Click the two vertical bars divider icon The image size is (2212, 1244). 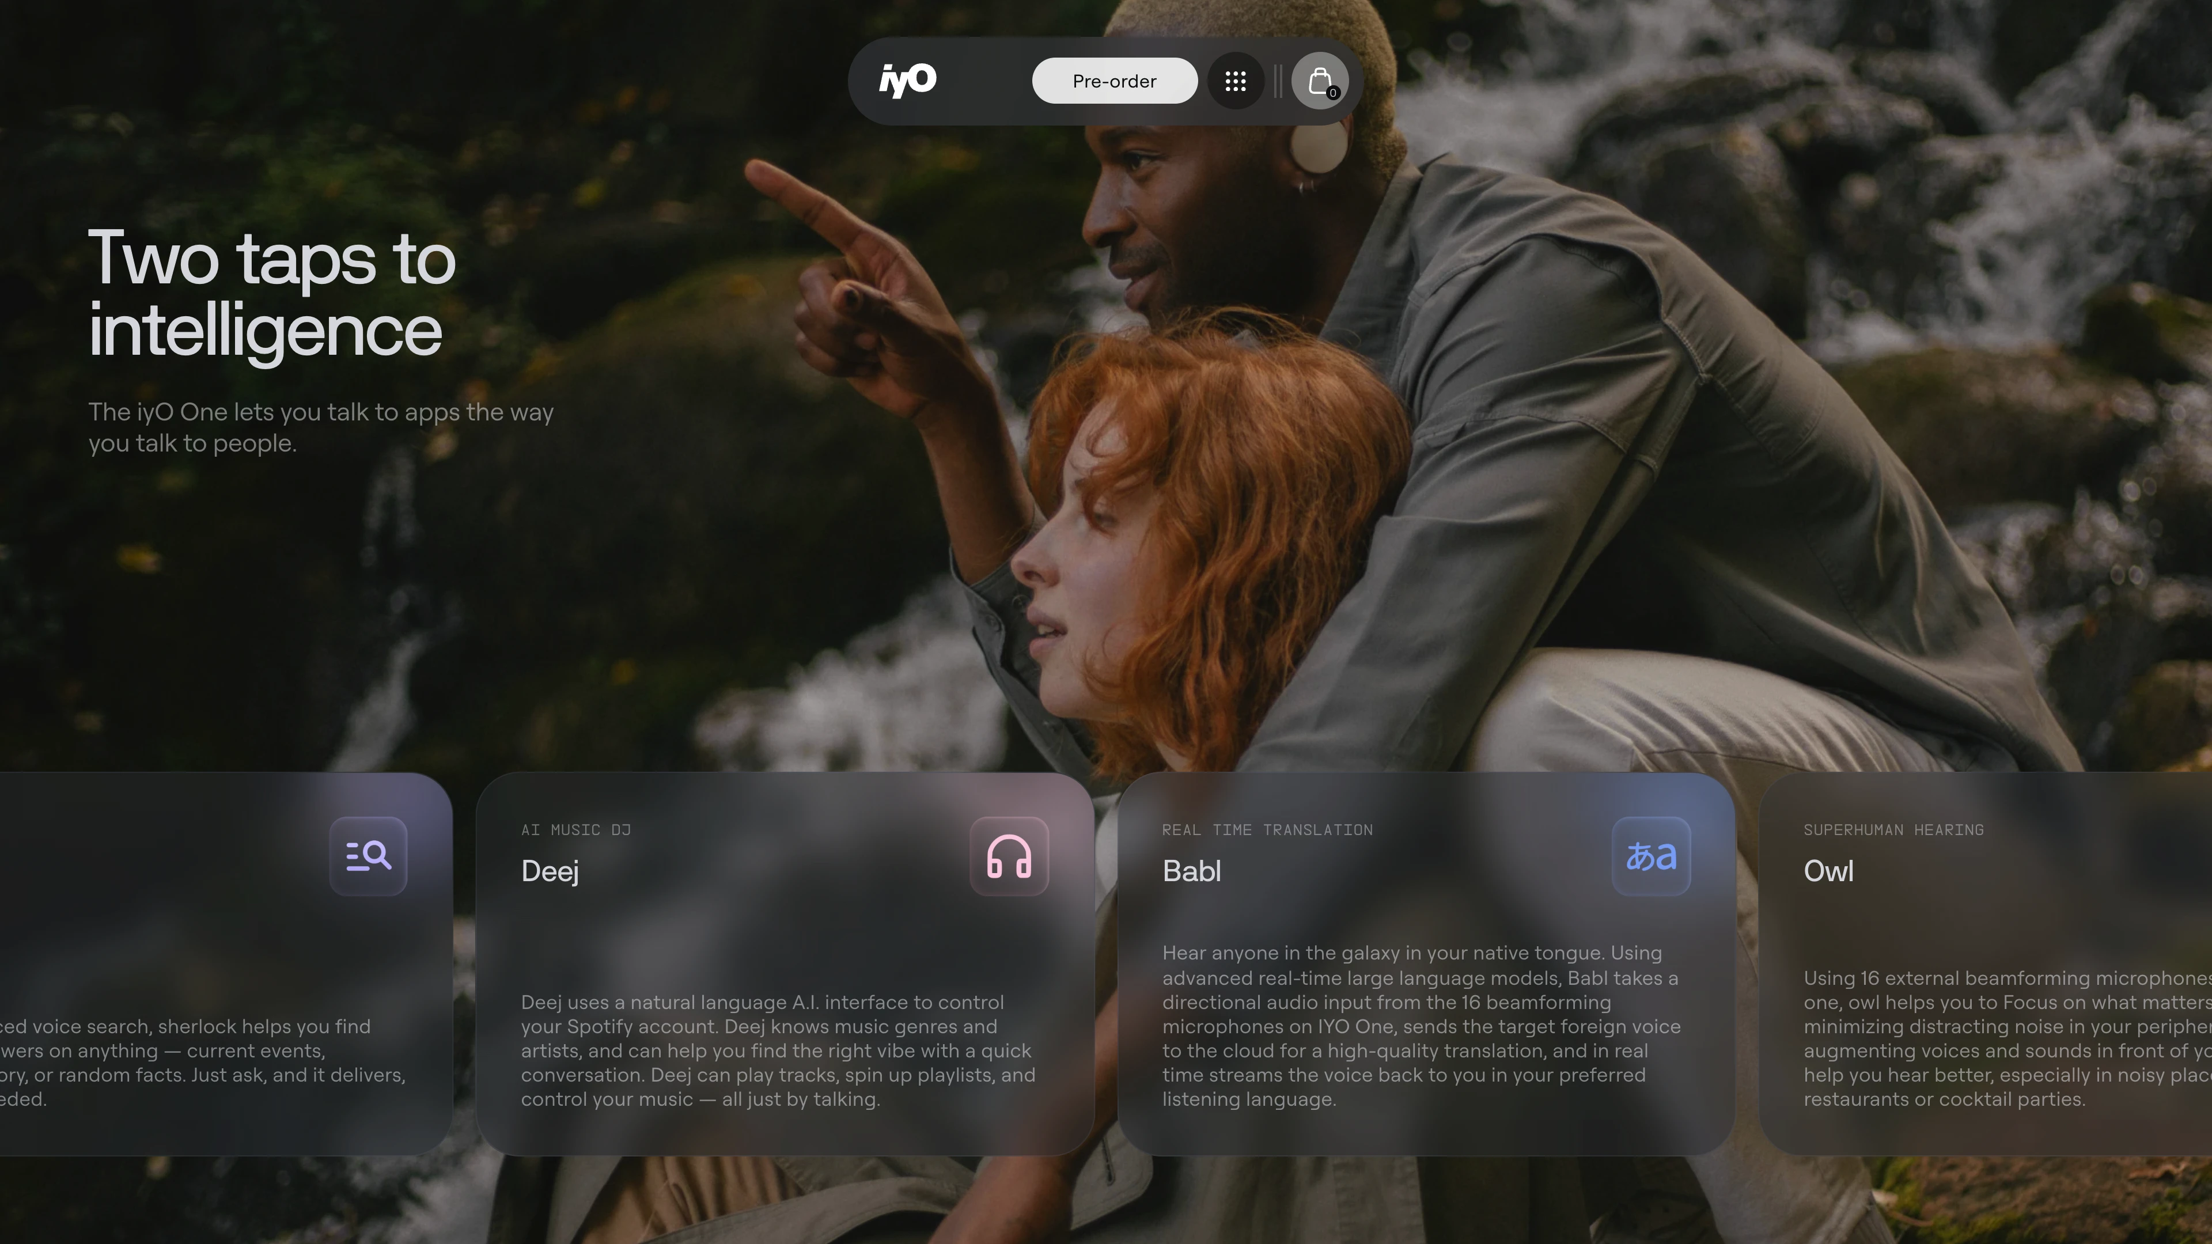click(x=1278, y=82)
